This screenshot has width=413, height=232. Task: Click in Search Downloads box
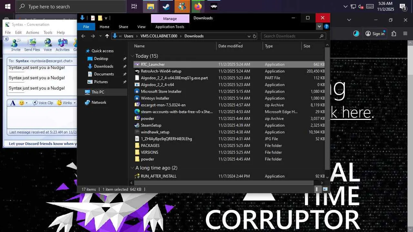(293, 36)
